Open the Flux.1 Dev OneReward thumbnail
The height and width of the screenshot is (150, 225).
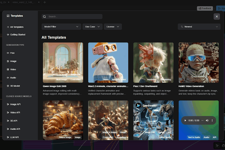pos(153,62)
